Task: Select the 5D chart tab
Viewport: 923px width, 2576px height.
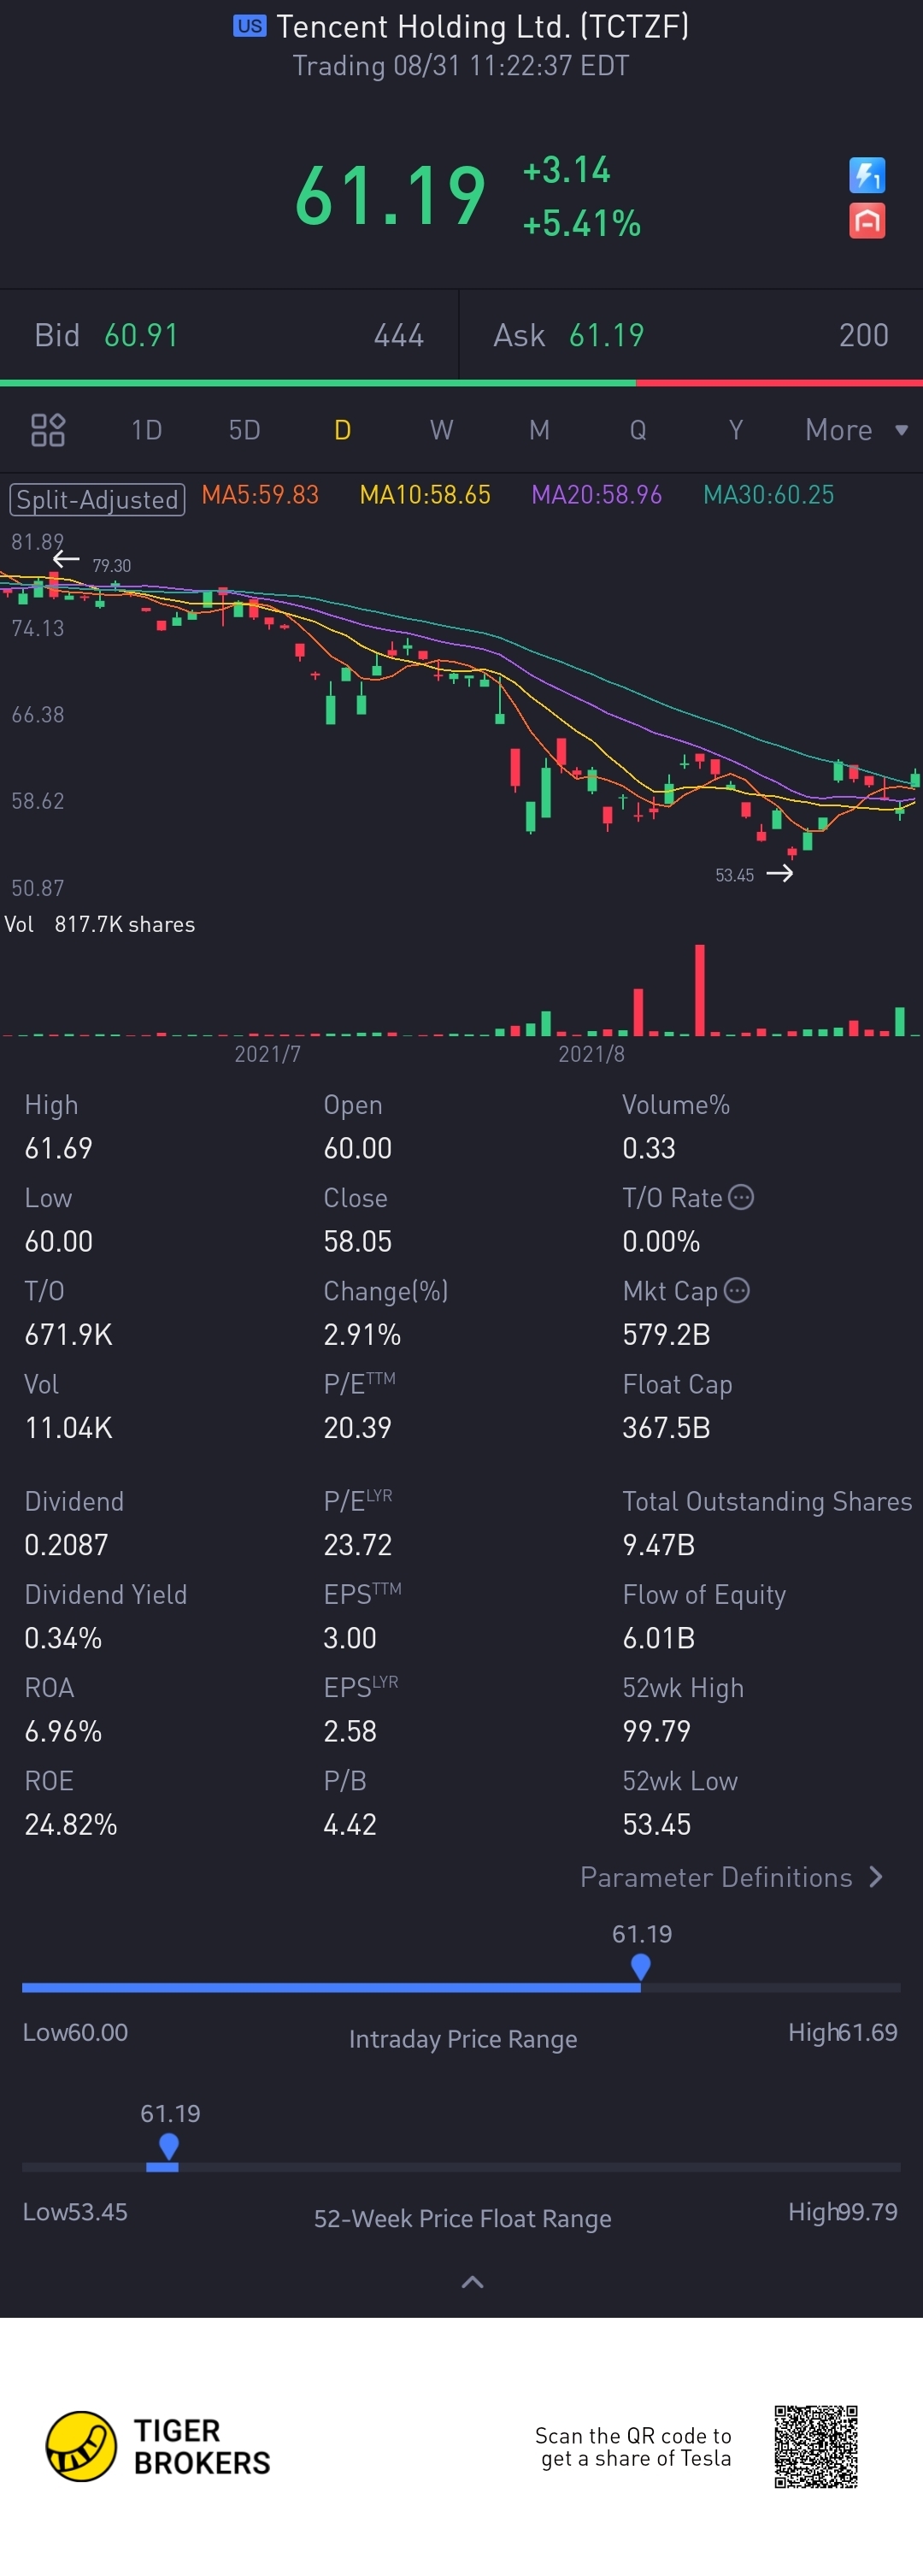Action: coord(244,430)
